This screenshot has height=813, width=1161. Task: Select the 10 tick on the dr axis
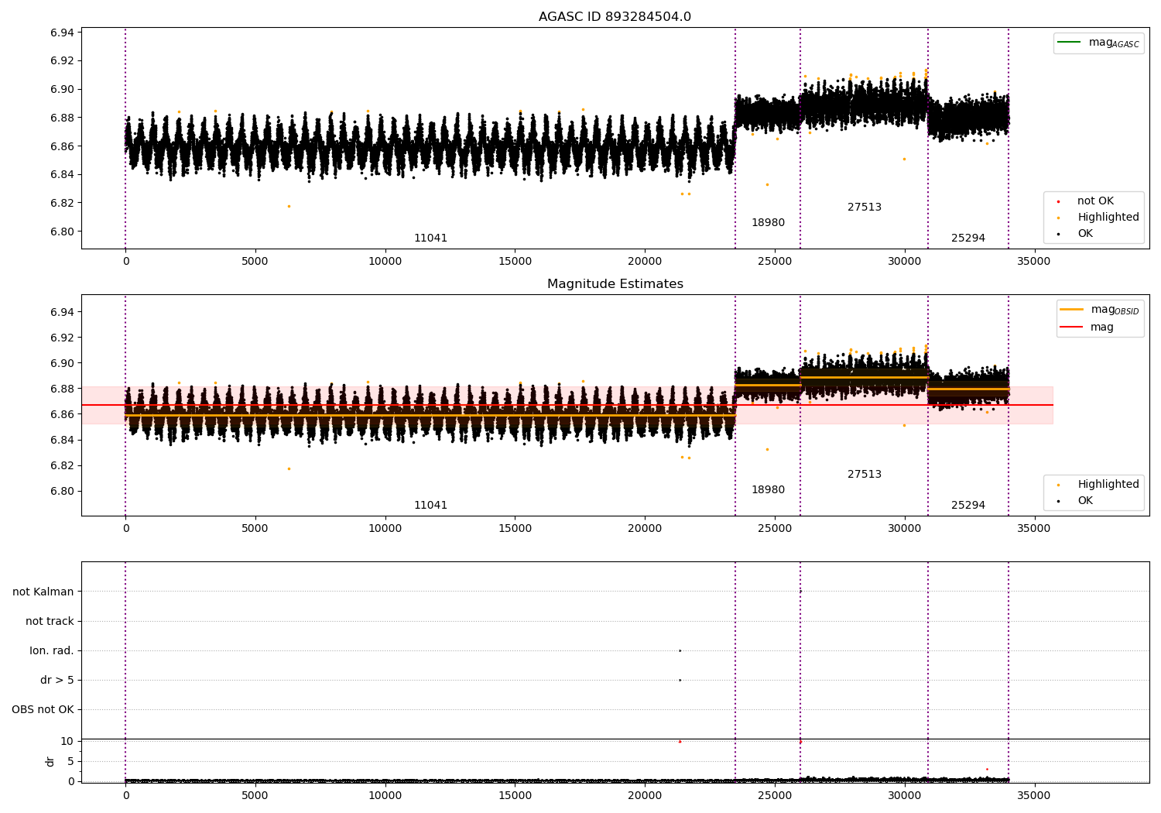67,741
